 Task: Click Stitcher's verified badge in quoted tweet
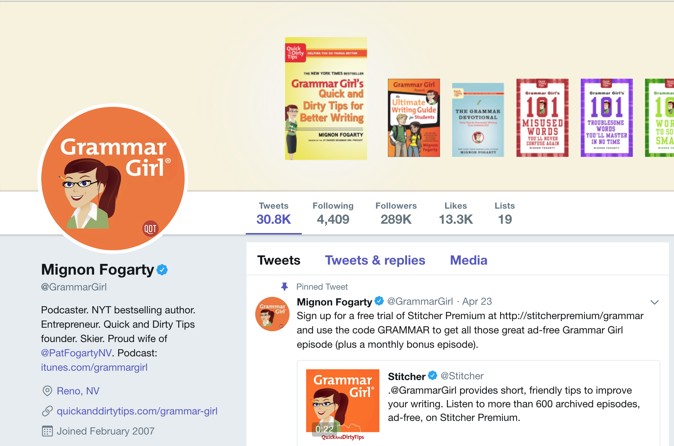coord(433,376)
